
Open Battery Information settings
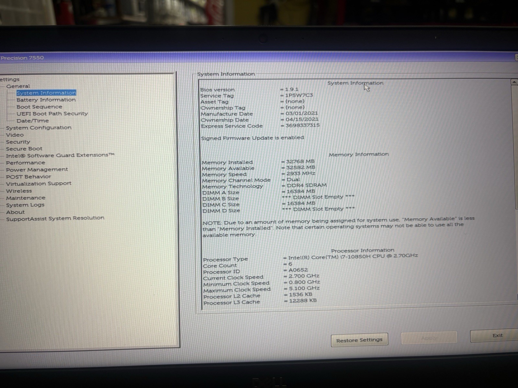(x=46, y=100)
